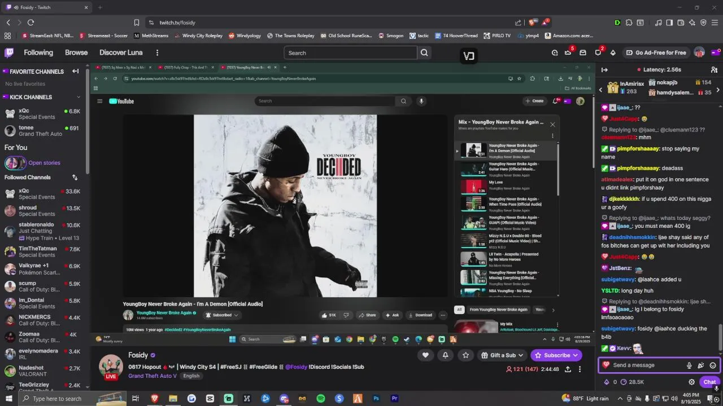Open the emote picker in chat input
723x406 pixels.
click(x=713, y=365)
